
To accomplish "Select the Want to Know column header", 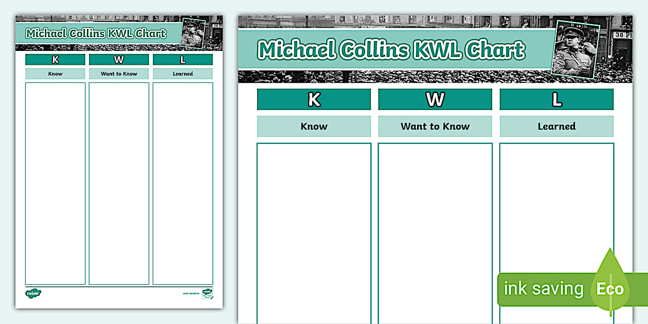I will point(435,126).
